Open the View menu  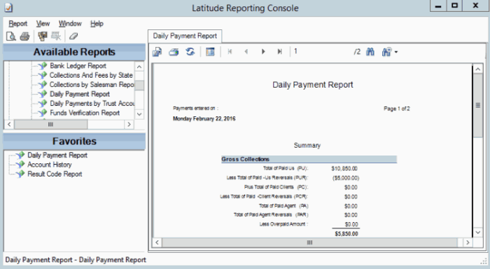[43, 23]
